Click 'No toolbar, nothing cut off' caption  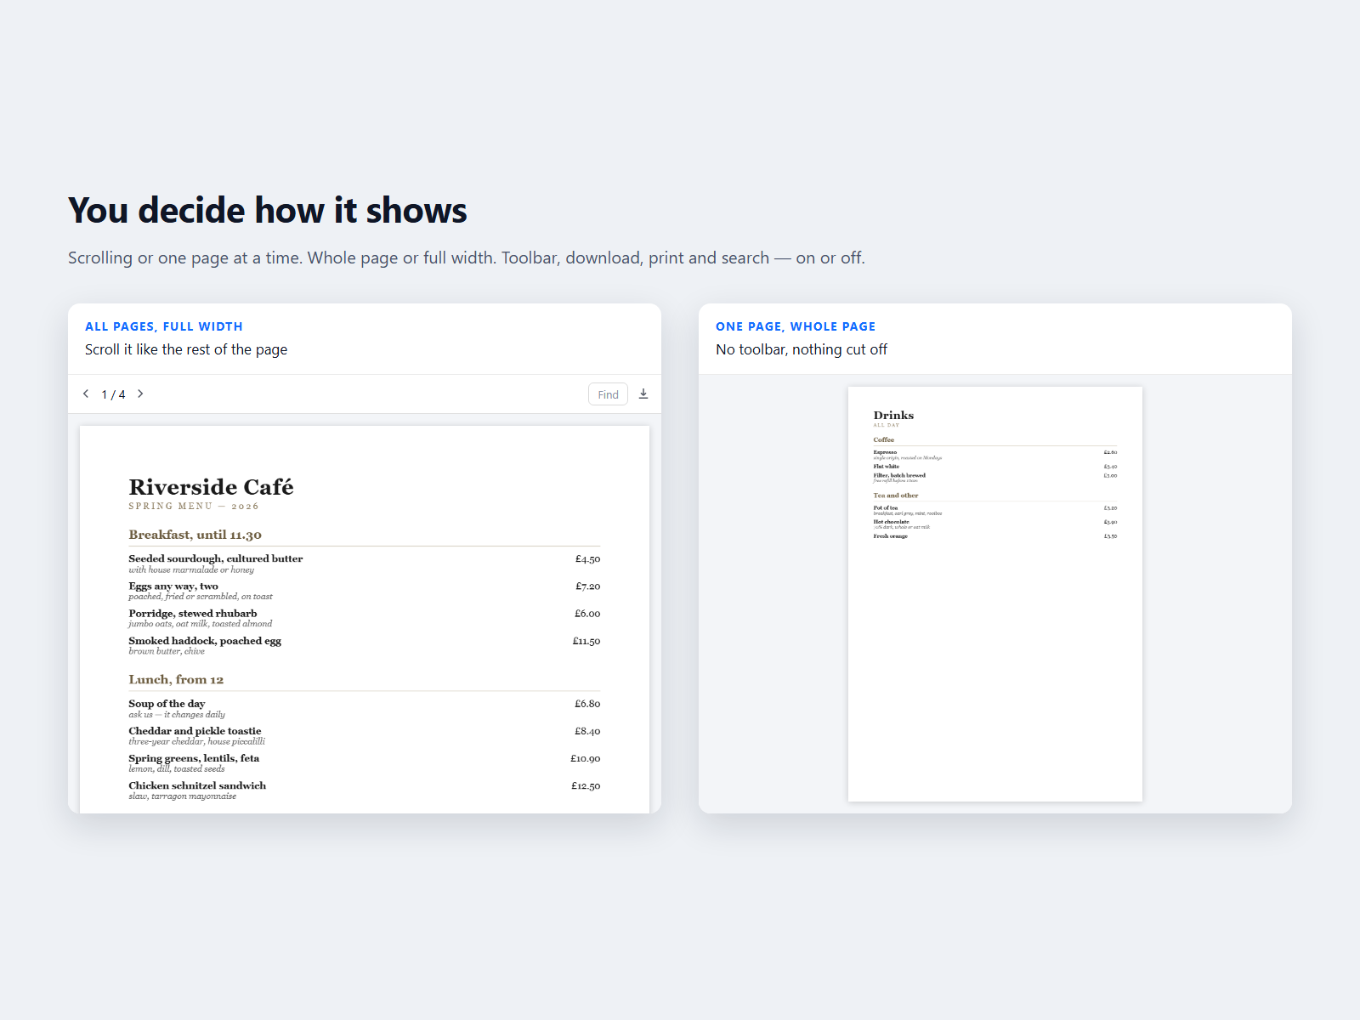802,349
